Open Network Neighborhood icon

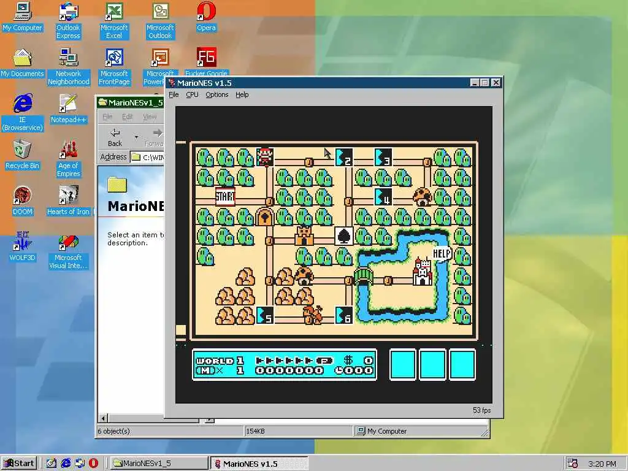click(69, 67)
